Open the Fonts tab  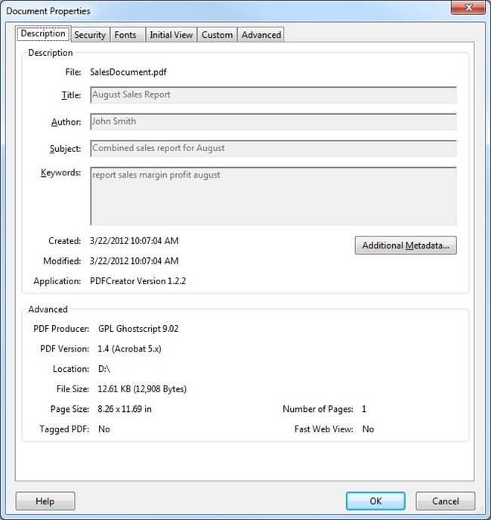click(x=125, y=35)
